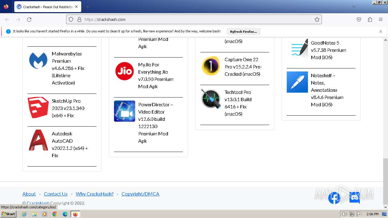Open the Capture One 22 icon

(x=211, y=66)
